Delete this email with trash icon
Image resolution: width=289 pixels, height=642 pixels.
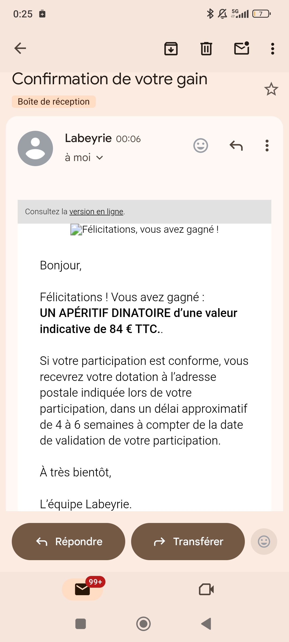206,49
